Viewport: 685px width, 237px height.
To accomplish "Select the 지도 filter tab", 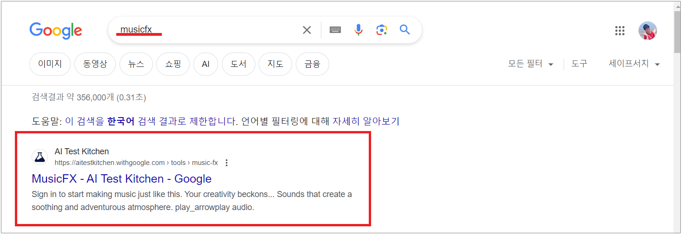I will 275,64.
